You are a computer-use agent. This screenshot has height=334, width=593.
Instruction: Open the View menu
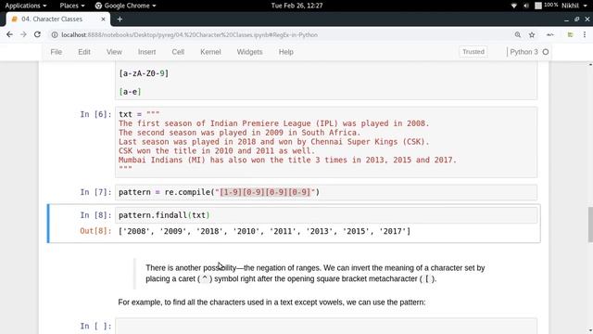(114, 52)
